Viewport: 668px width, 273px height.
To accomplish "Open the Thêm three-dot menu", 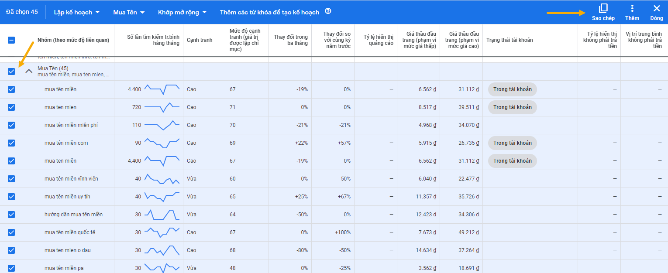I will 632,9.
